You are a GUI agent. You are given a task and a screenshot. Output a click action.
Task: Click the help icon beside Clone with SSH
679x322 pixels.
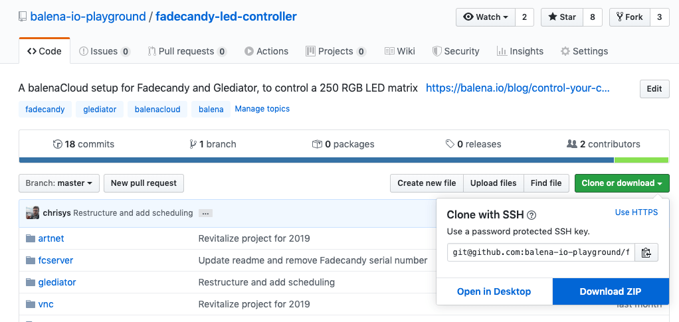coord(532,215)
